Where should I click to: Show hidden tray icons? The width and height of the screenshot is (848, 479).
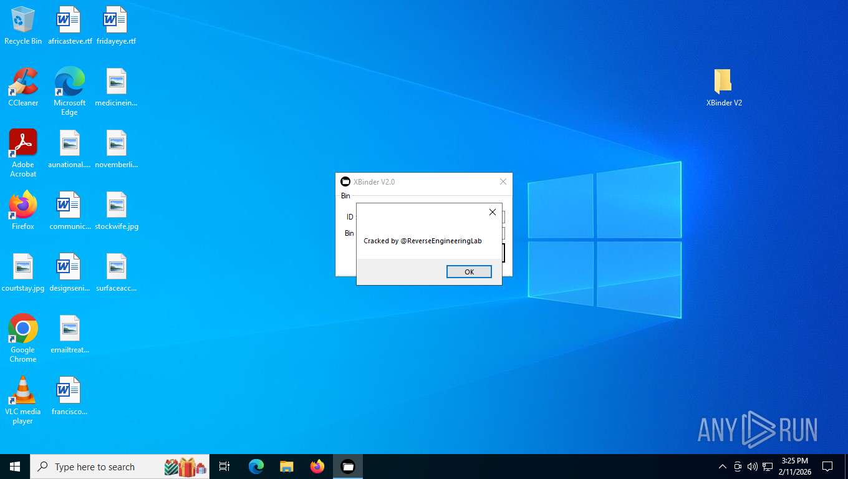pos(723,467)
